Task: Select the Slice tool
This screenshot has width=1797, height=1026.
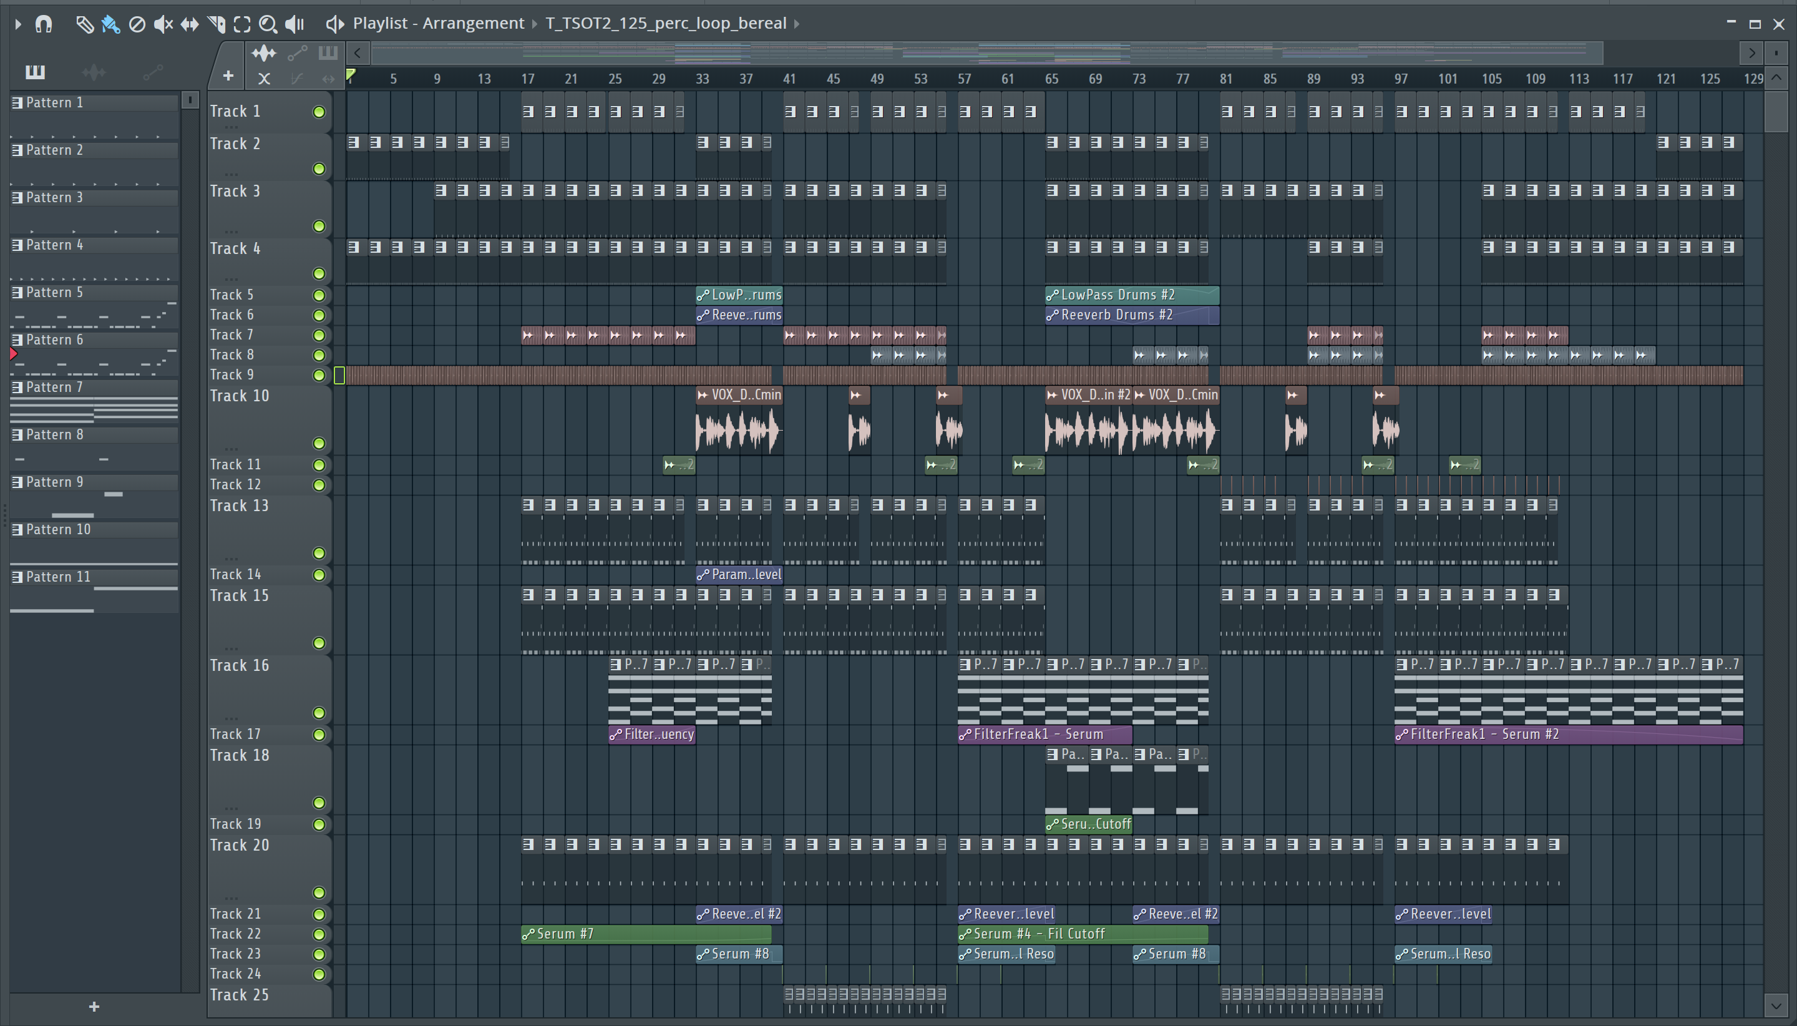Action: [x=217, y=25]
